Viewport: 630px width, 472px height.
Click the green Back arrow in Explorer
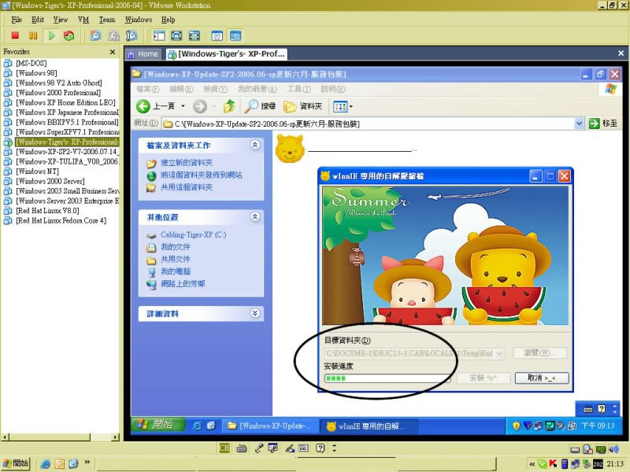[143, 106]
